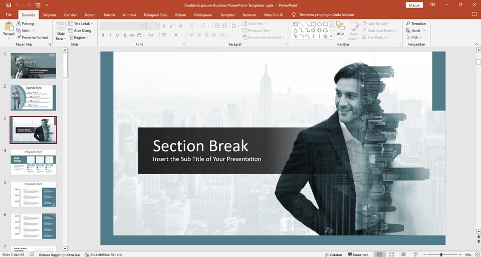Open the Ganti replace dropdown arrow

[x=424, y=30]
